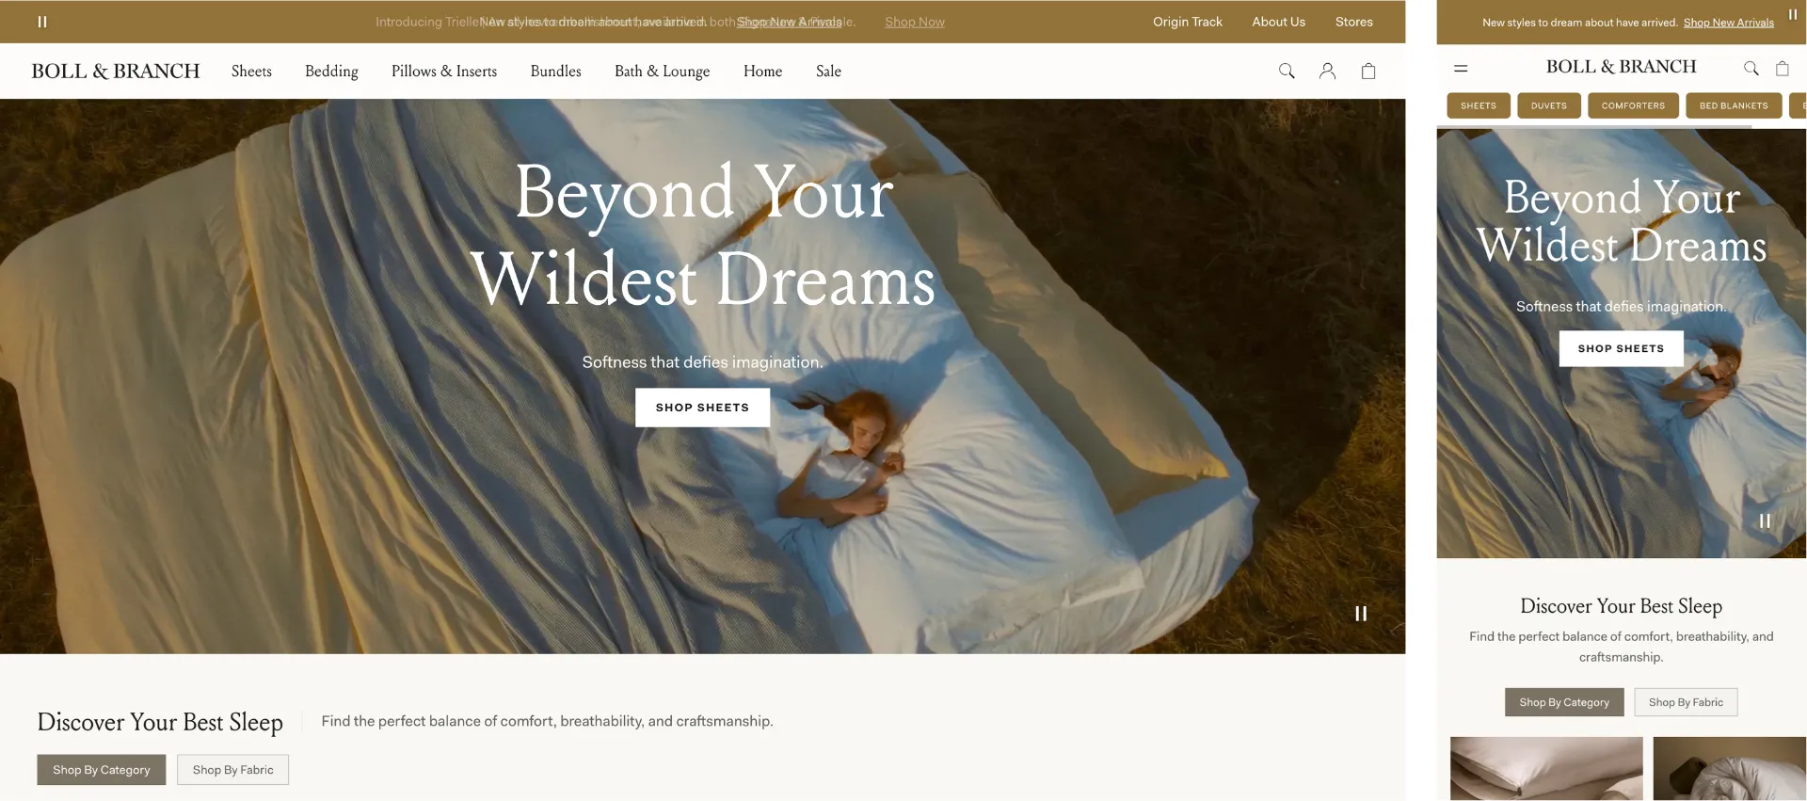This screenshot has width=1807, height=801.
Task: Open search in desktop header
Action: click(x=1287, y=71)
